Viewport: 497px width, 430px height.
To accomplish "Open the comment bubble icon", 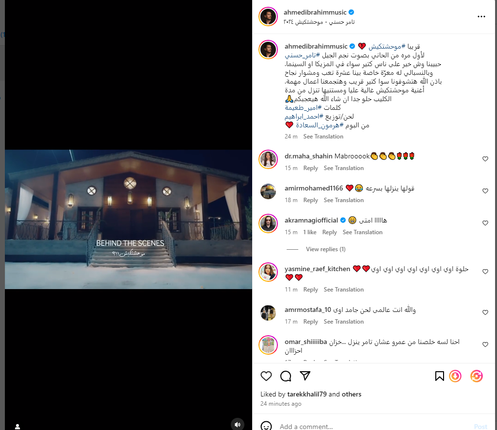I will pos(286,376).
